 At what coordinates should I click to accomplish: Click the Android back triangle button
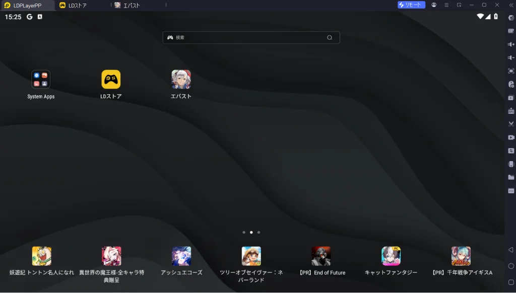coord(511,250)
